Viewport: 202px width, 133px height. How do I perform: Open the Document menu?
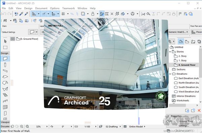pos(41,8)
